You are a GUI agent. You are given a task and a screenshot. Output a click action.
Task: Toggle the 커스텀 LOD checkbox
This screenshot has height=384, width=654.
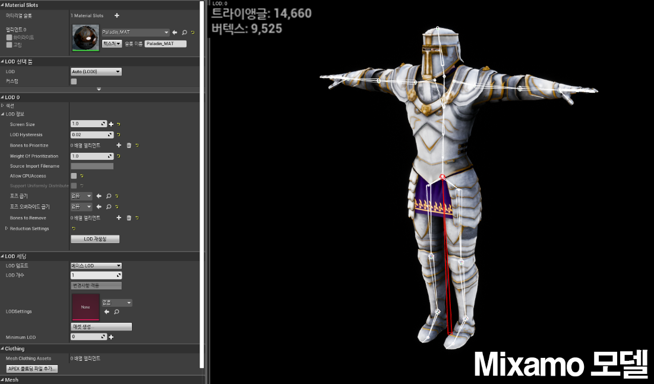tap(74, 81)
